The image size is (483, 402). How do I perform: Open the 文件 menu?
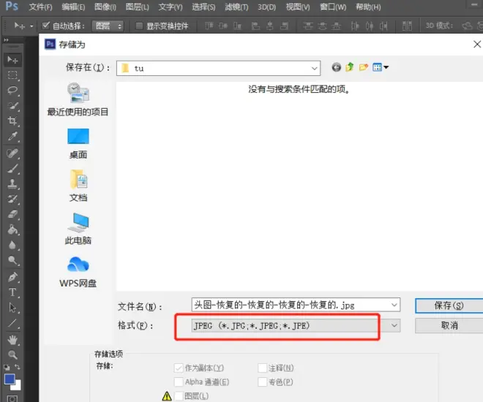[40, 7]
